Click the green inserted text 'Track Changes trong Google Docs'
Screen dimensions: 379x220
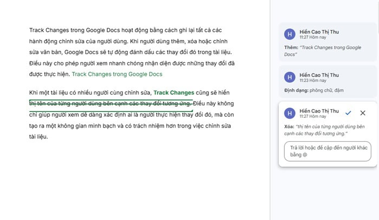pos(117,74)
